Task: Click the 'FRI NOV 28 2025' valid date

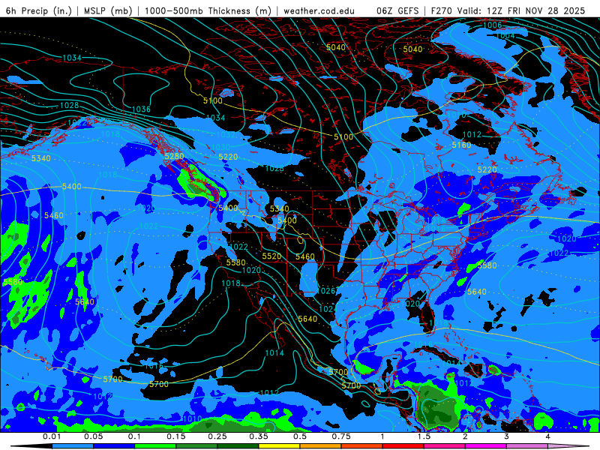Action: pos(547,10)
